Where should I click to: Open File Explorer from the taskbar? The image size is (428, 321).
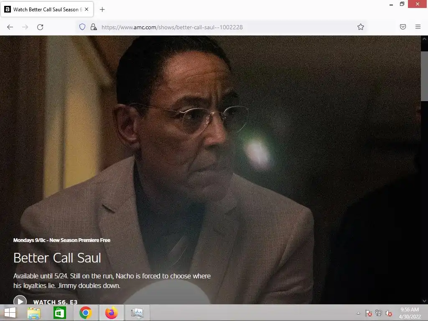[34, 313]
